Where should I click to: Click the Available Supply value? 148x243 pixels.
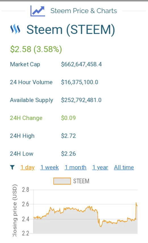click(x=81, y=100)
